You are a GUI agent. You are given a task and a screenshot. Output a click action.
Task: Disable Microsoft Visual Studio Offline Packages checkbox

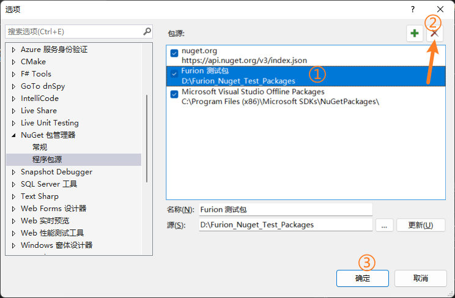click(x=175, y=94)
